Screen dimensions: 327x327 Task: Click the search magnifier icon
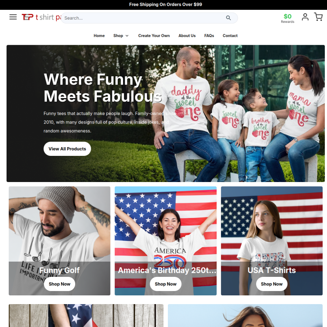pyautogui.click(x=229, y=18)
